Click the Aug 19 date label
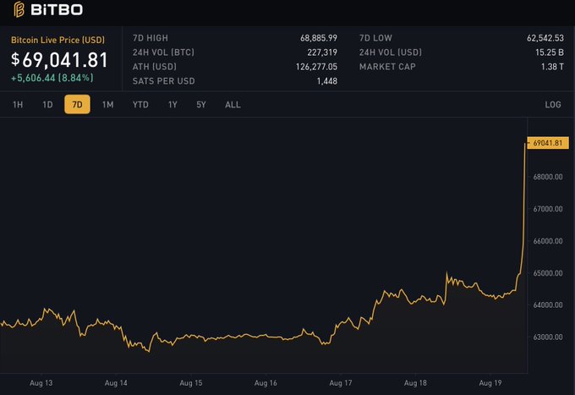 tap(490, 383)
